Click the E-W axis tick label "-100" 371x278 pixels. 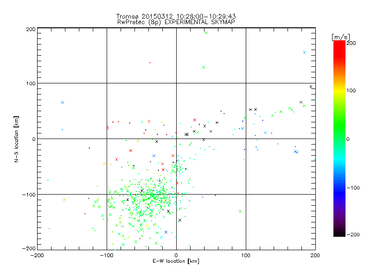[x=107, y=255]
